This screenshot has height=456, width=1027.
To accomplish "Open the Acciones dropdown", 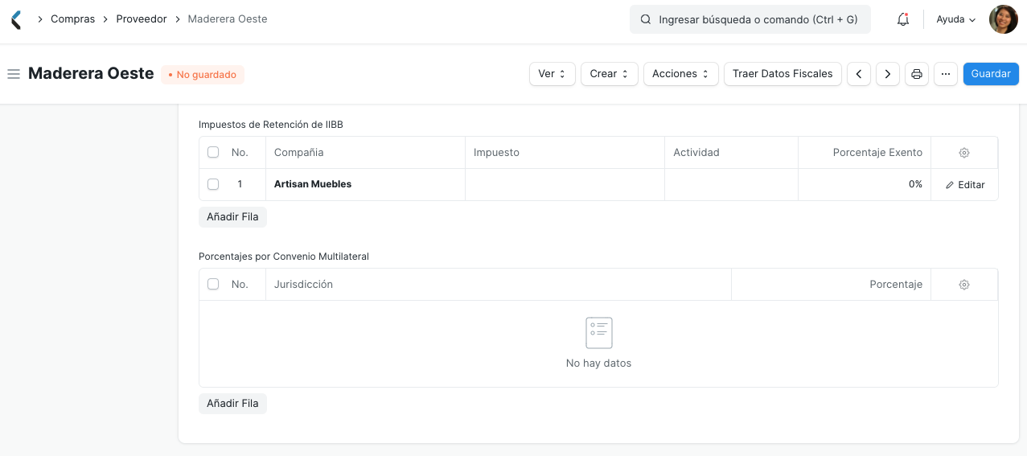I will 681,74.
